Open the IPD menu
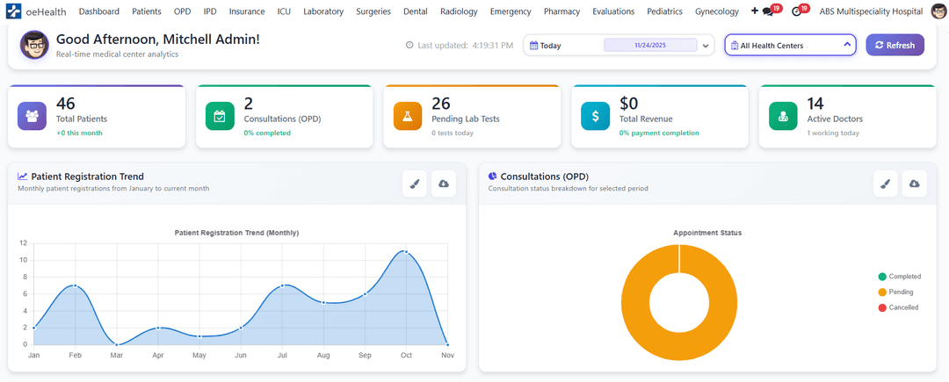This screenshot has width=949, height=382. (x=210, y=11)
